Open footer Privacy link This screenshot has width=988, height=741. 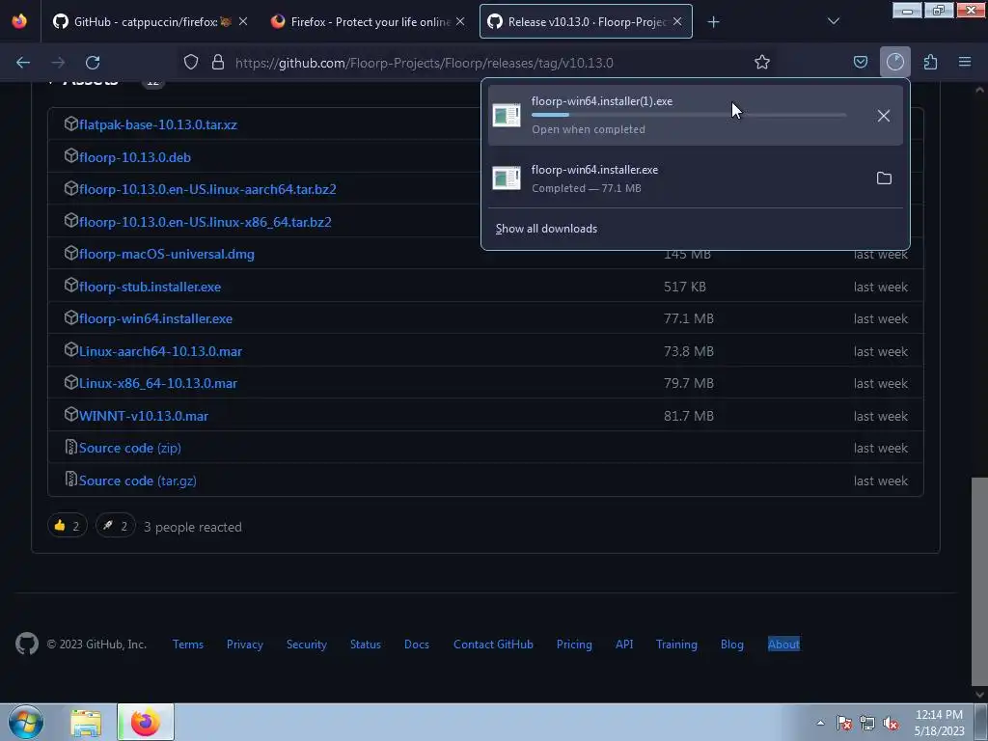pos(244,644)
